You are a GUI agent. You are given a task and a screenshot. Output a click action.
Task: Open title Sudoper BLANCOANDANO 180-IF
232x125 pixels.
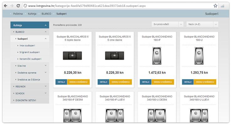[x=157, y=38]
